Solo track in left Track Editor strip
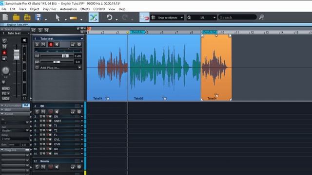This screenshot has width=312, height=175. (x=4, y=41)
